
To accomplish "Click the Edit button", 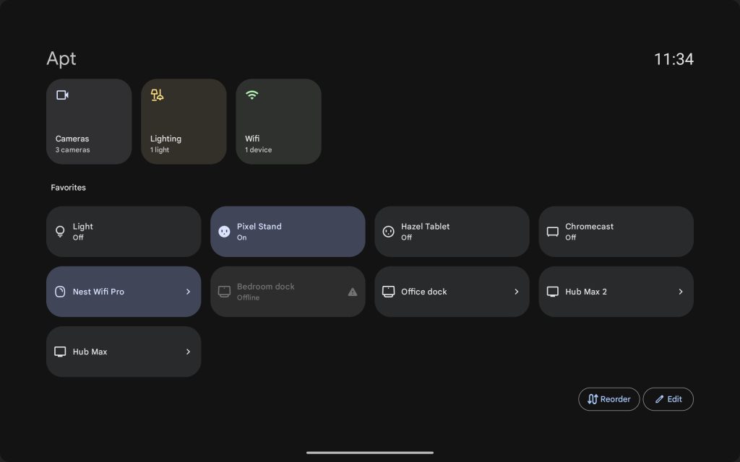I will [668, 398].
